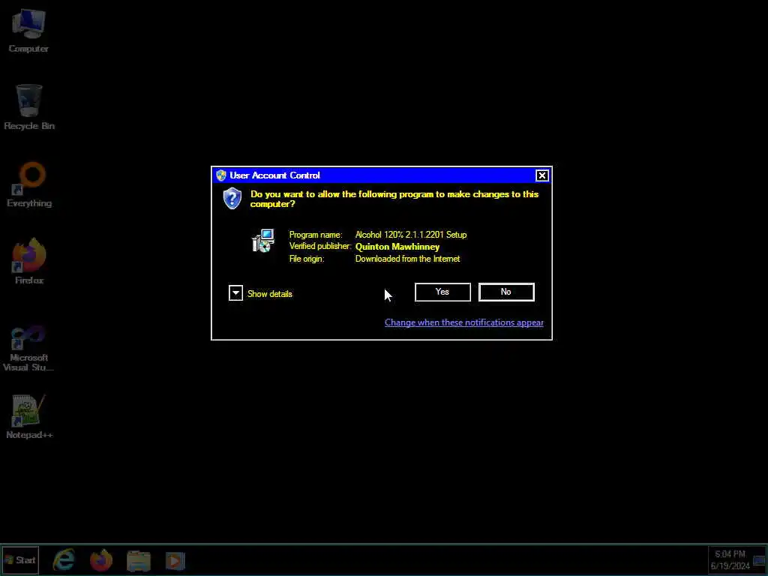Screen dimensions: 768x576
Task: Expand Show details arrow
Action: tap(235, 293)
